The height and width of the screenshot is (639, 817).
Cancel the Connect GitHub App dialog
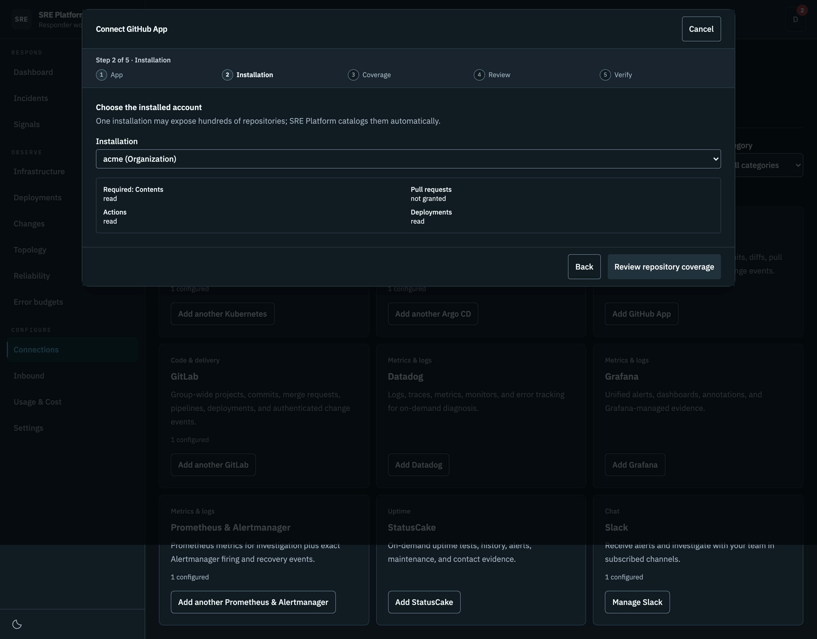click(701, 29)
